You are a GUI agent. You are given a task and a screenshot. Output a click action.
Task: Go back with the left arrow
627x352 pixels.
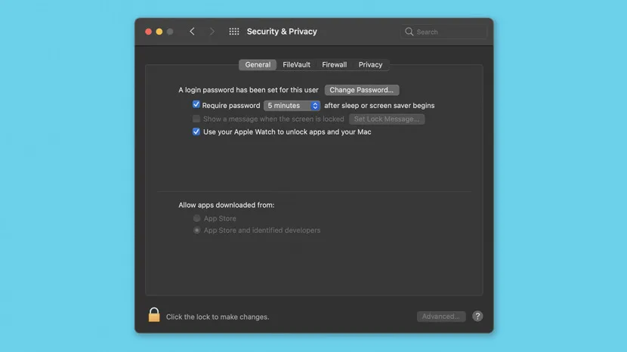coord(193,31)
